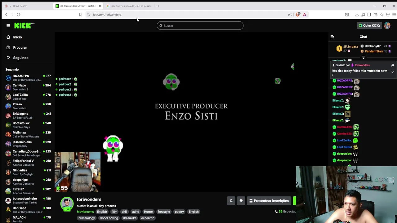Click Presentear inscrições gift button
This screenshot has width=397, height=223.
point(269,201)
